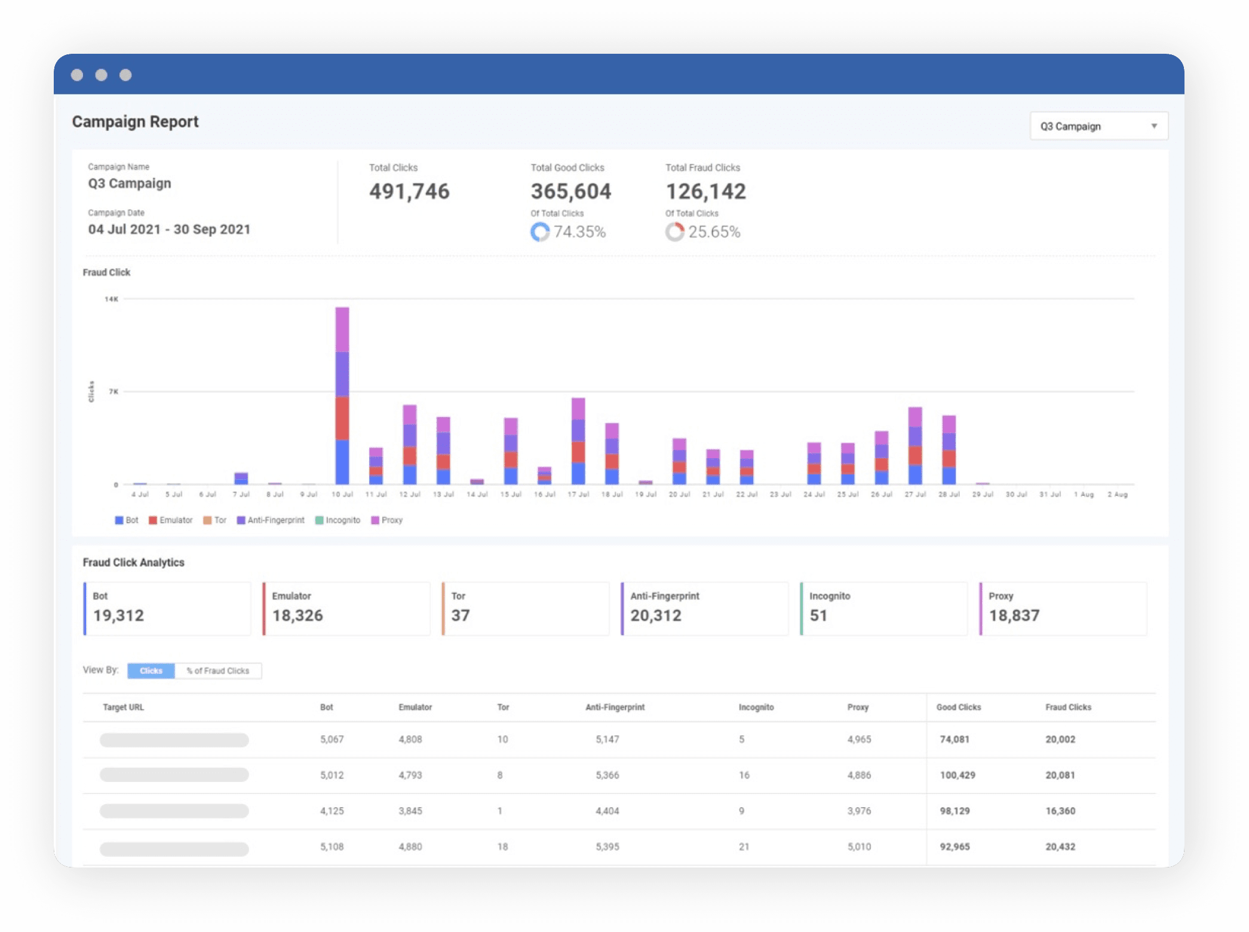Select the Proxy analytics card
1249x932 pixels.
tap(1063, 608)
